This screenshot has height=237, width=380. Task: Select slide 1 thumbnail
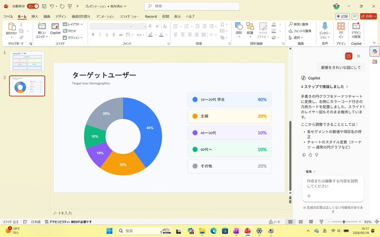tap(27, 61)
